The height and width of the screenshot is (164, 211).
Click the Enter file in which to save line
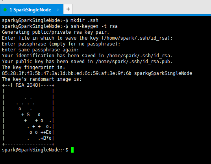pos(87,38)
